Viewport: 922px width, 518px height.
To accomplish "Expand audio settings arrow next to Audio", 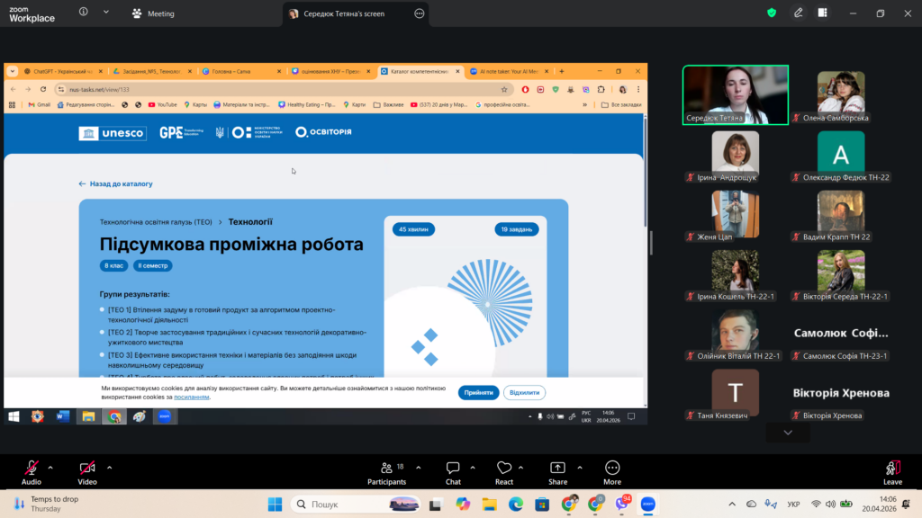I will 50,468.
